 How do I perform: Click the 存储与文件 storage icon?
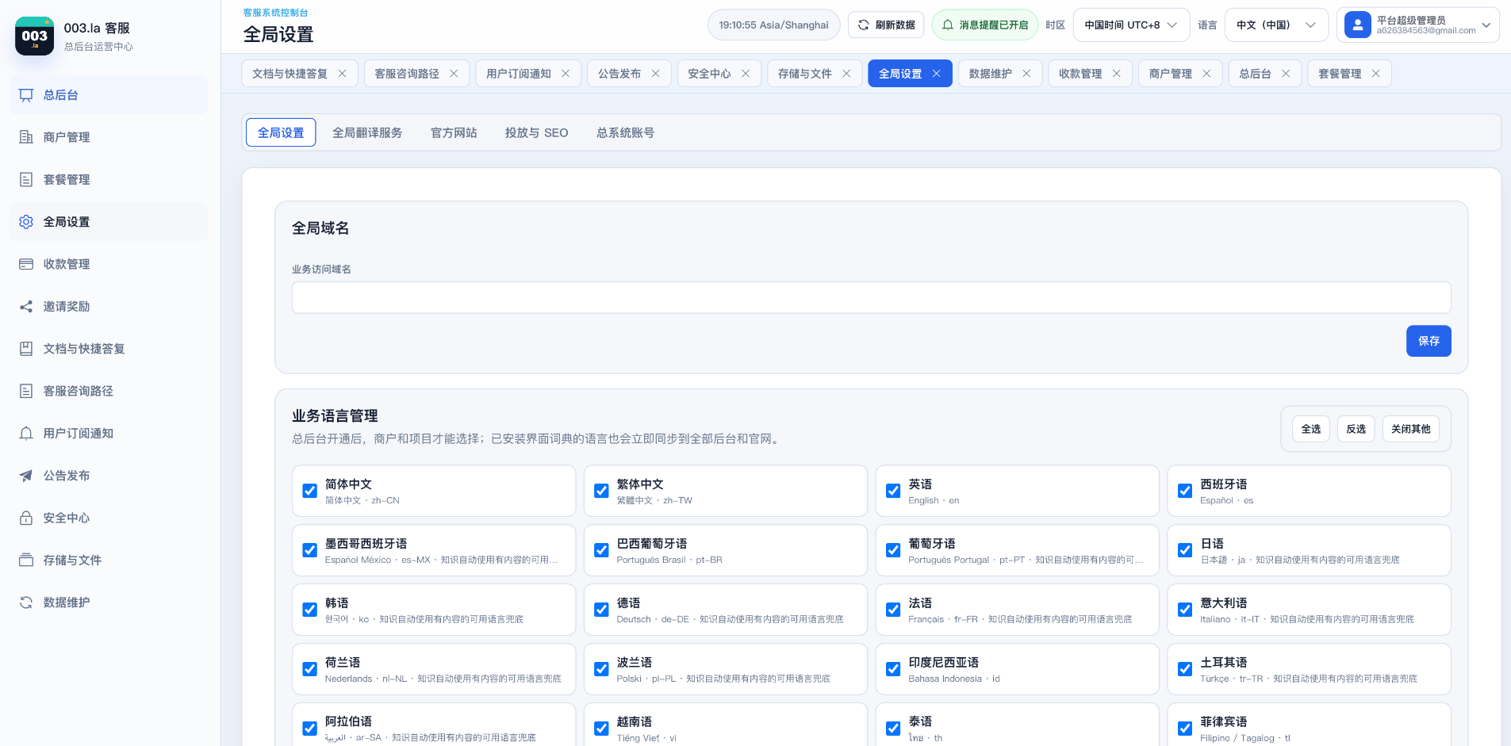click(26, 560)
